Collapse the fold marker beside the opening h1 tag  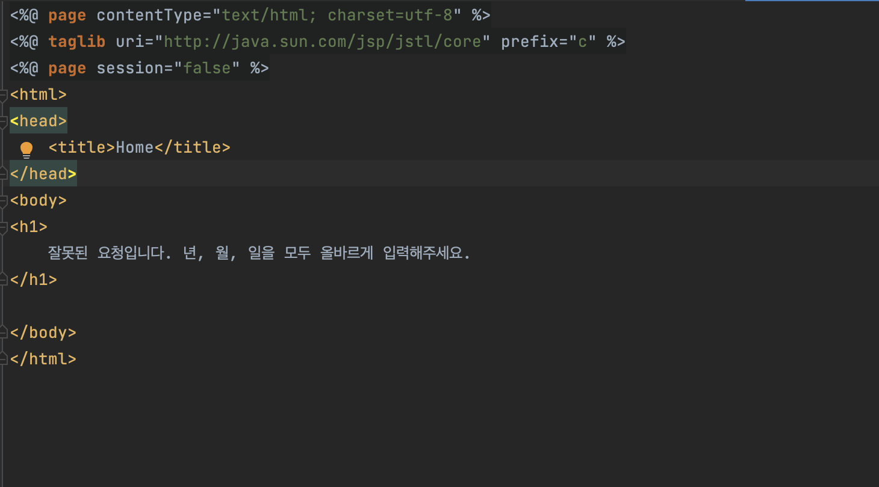[x=3, y=227]
